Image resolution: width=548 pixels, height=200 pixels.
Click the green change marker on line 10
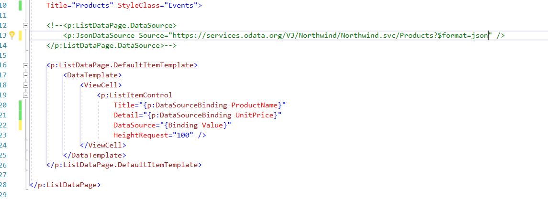point(20,6)
